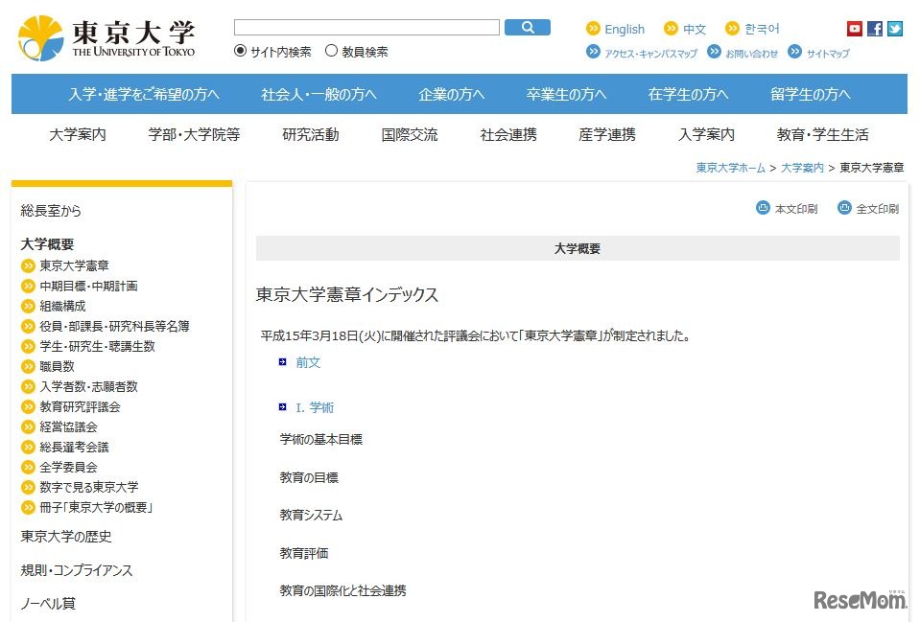Click the University of Tokyo ginkgo logo
This screenshot has width=920, height=622.
(x=40, y=38)
